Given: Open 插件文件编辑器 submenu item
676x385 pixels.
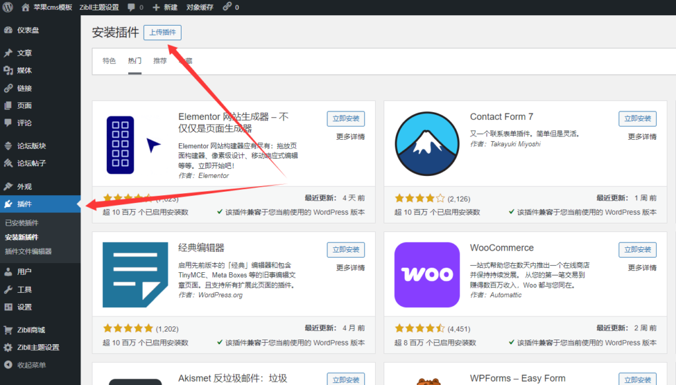Looking at the screenshot, I should 28,251.
